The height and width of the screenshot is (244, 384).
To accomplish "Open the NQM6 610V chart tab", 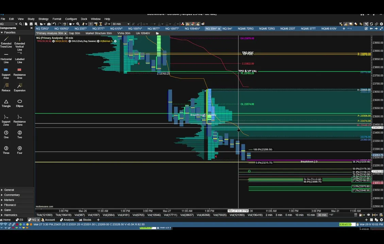I will coord(329,28).
